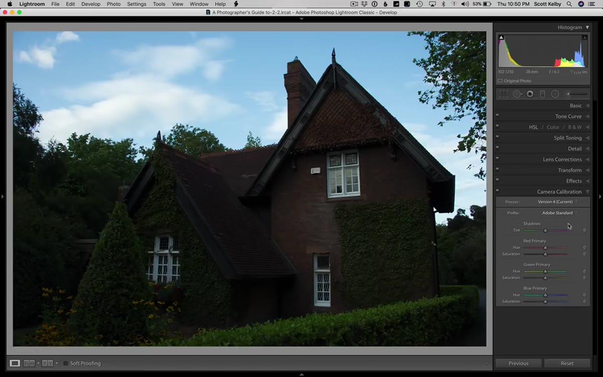603x377 pixels.
Task: Adjust the Red Primary Hue slider
Action: click(x=545, y=248)
